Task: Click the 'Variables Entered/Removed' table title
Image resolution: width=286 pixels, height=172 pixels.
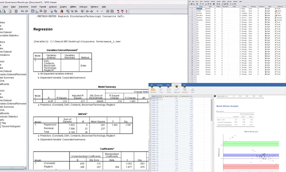Action: pos(62,50)
